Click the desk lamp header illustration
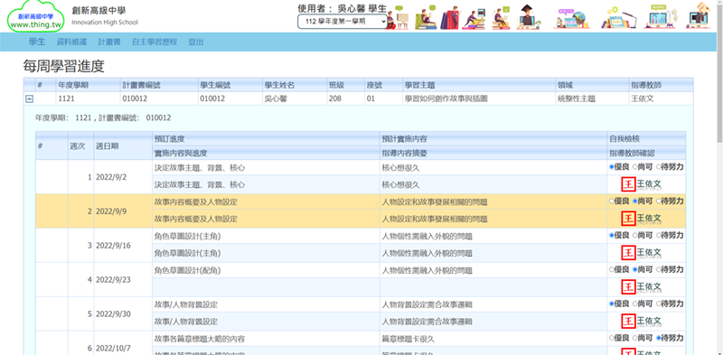Image resolution: width=723 pixels, height=355 pixels. click(x=619, y=17)
